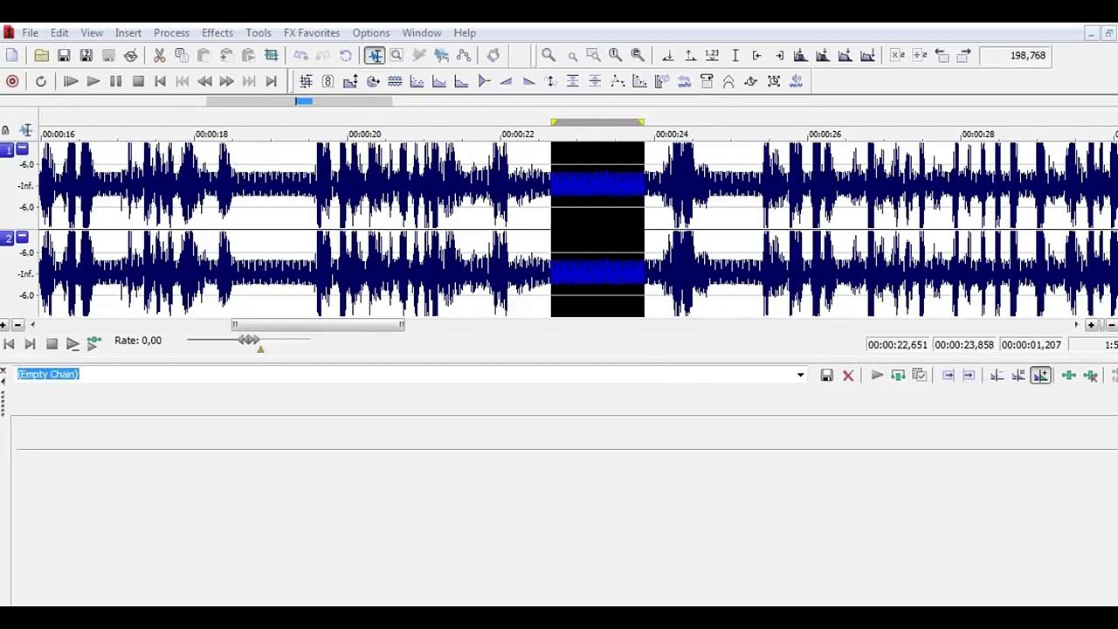Open the Tools menu

259,32
